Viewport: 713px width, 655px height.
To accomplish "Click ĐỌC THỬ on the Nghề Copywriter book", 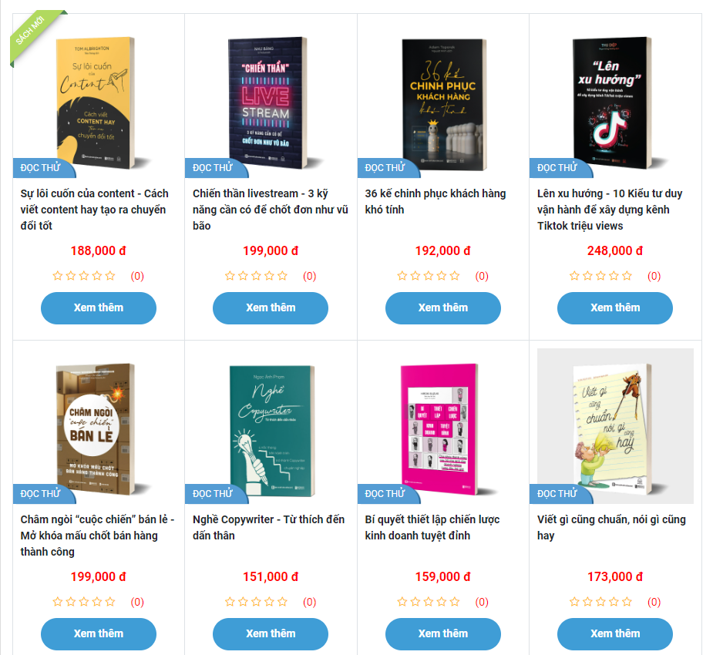I will pyautogui.click(x=213, y=494).
